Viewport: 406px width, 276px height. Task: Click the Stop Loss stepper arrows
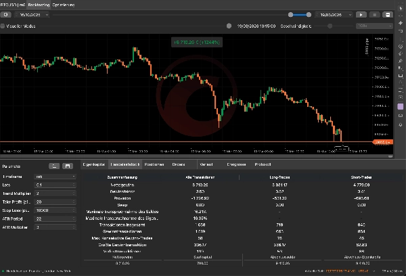tap(74, 210)
